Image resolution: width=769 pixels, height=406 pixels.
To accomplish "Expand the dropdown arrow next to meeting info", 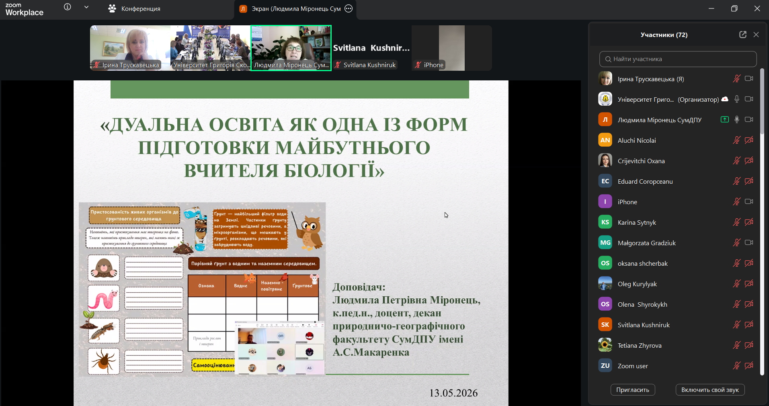I will (x=86, y=7).
